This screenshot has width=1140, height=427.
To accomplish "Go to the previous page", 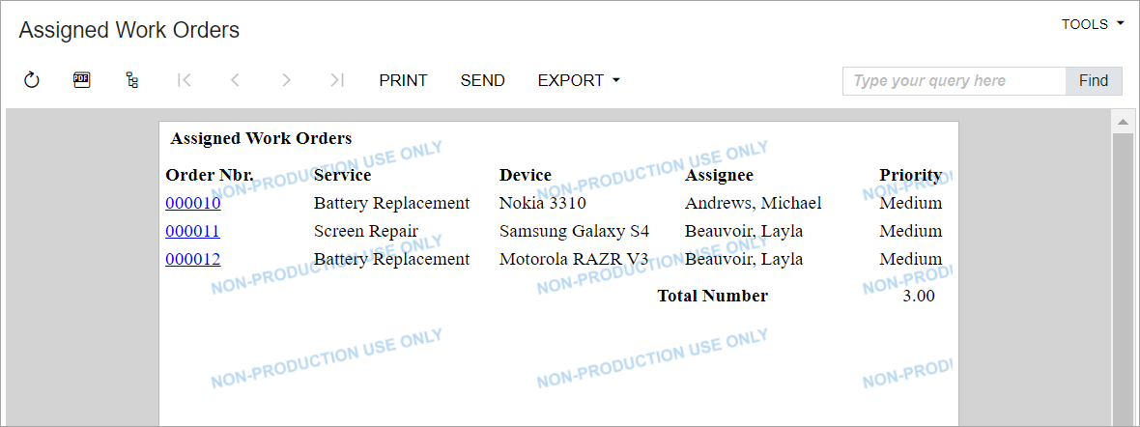I will tap(235, 80).
